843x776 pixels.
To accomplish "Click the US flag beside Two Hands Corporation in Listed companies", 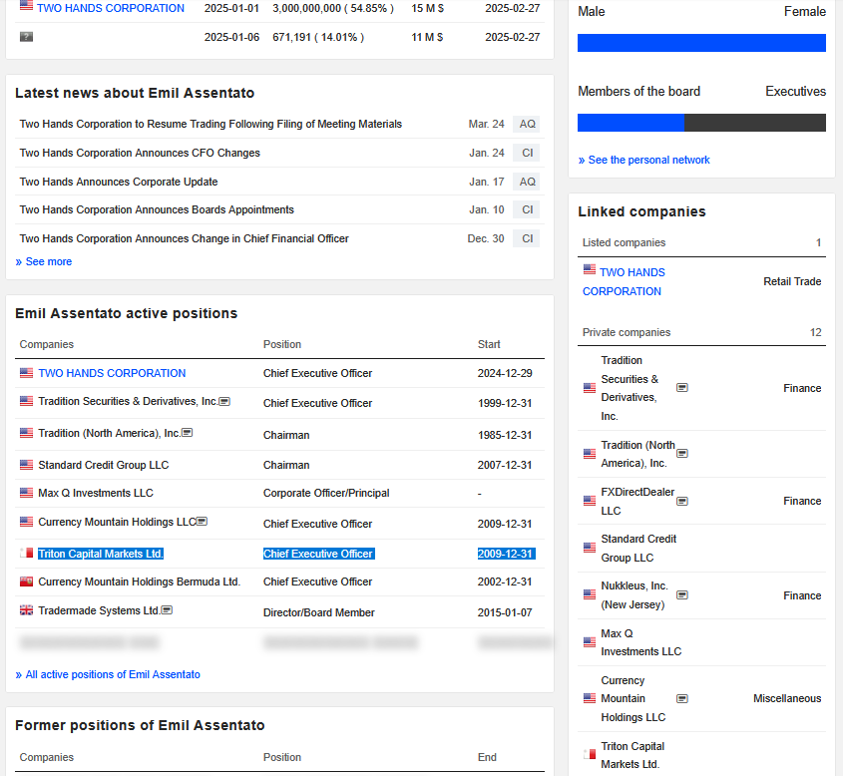I will pyautogui.click(x=590, y=269).
